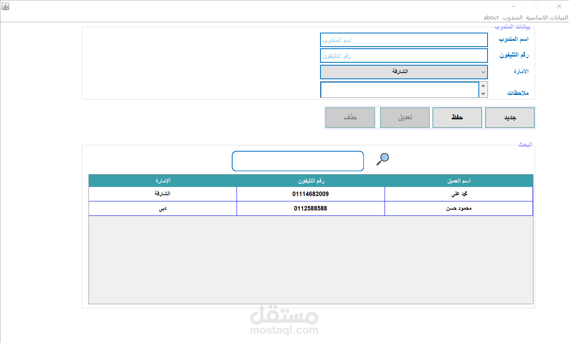Click the notes scrollbar up arrow

483,86
